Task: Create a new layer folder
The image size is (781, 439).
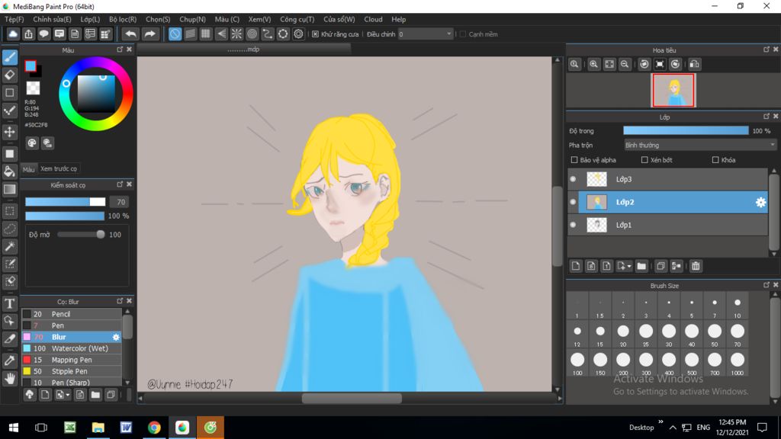Action: (x=641, y=266)
